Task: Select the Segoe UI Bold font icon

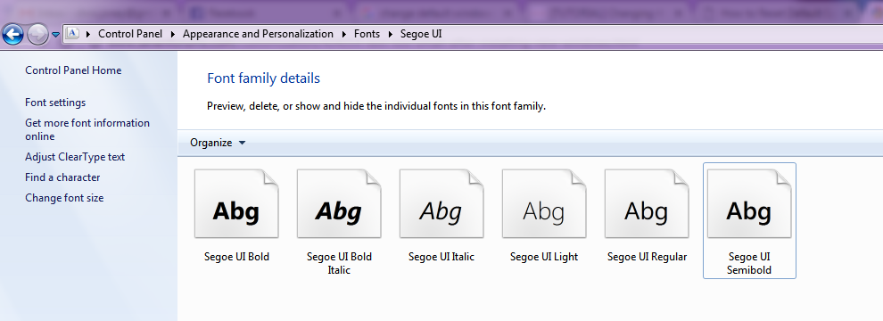Action: pyautogui.click(x=236, y=204)
